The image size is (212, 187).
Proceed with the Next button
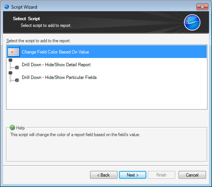tap(132, 175)
